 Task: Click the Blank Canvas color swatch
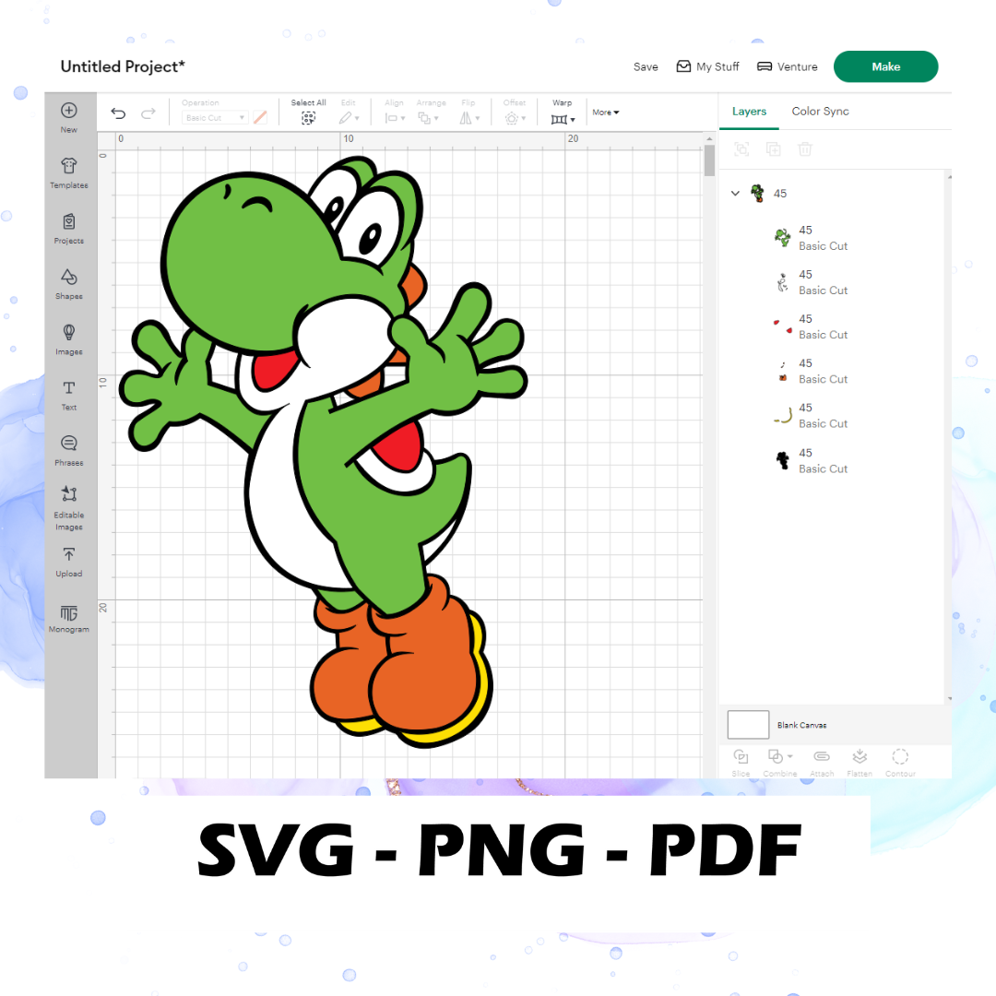[x=748, y=725]
